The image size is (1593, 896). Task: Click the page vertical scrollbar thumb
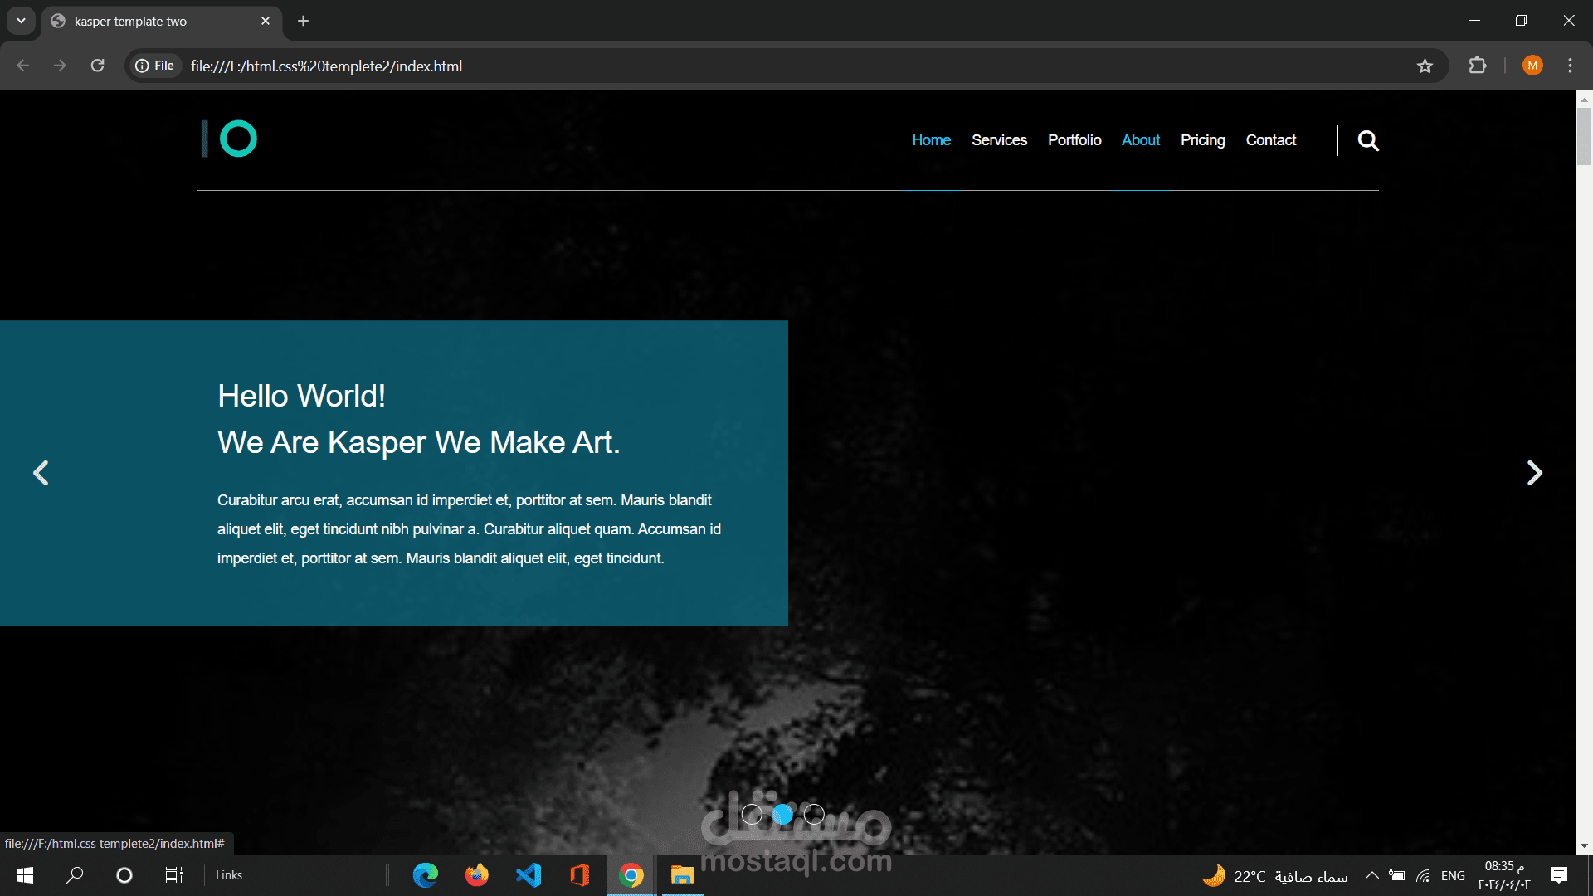(1584, 137)
